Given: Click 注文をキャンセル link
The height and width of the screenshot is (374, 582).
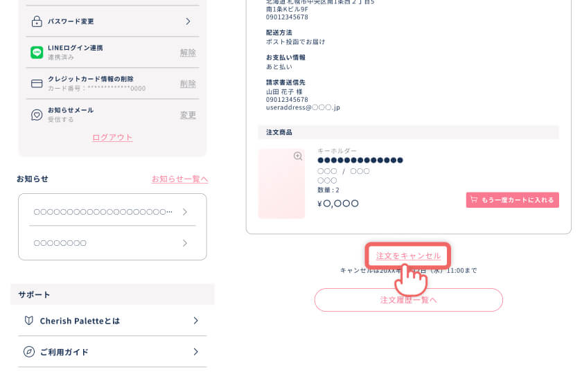Looking at the screenshot, I should pyautogui.click(x=408, y=256).
